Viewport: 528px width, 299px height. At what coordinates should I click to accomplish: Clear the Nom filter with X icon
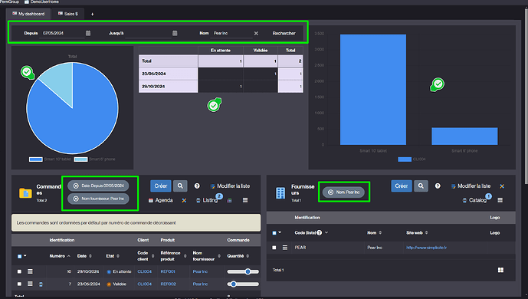(x=256, y=33)
